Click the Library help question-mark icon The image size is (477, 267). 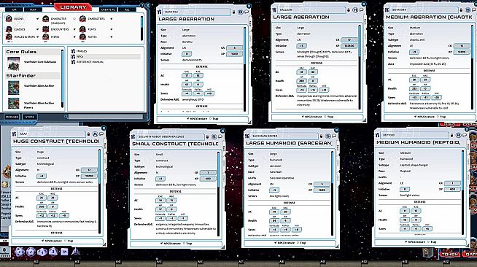point(143,5)
